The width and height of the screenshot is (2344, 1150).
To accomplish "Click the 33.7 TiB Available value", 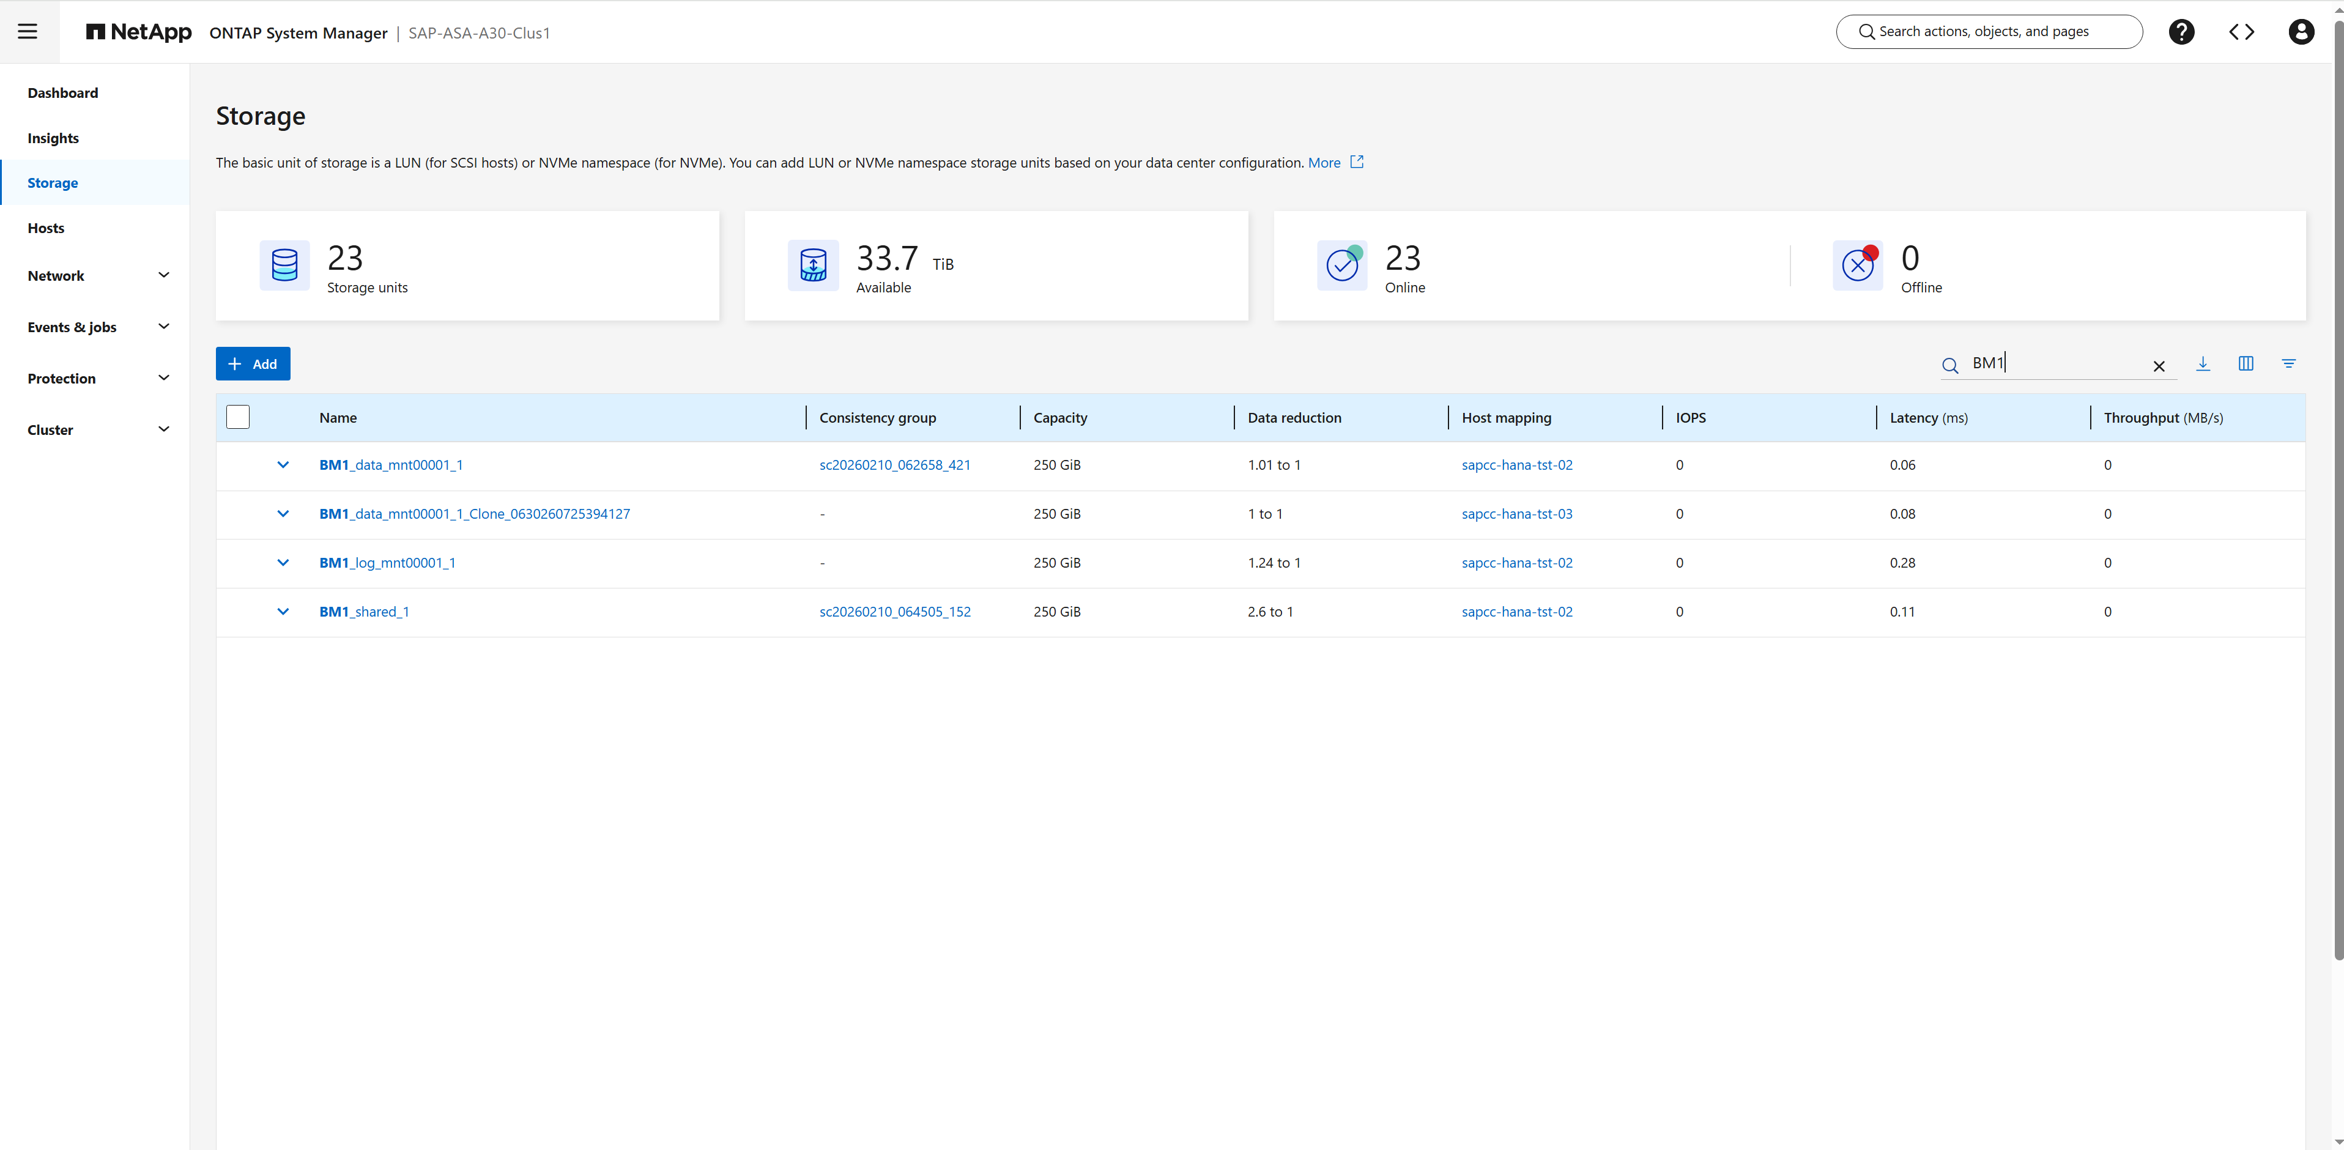I will (x=905, y=258).
